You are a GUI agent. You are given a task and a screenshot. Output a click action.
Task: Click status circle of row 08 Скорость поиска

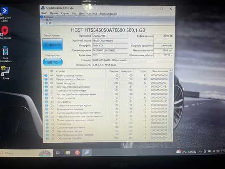(47, 98)
